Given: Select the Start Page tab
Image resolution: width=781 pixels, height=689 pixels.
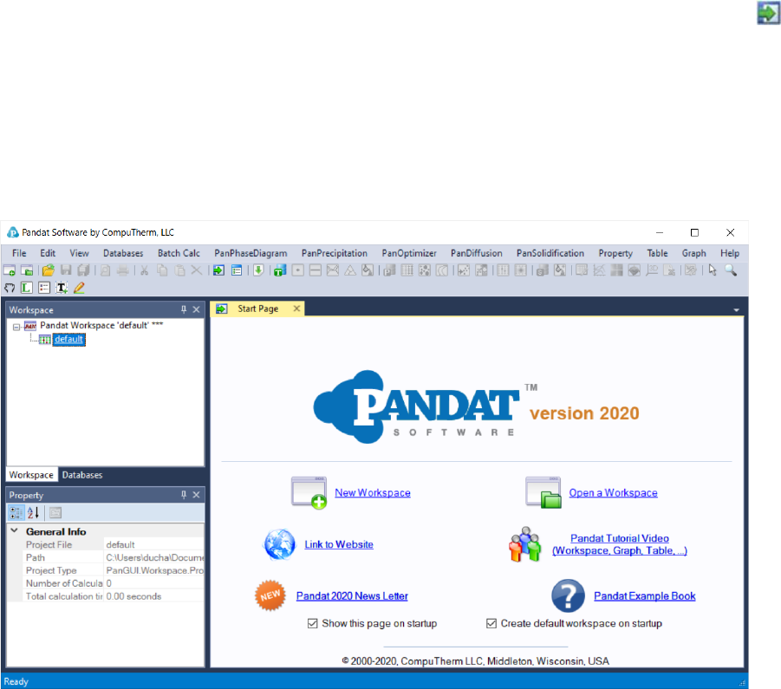Looking at the screenshot, I should pos(257,309).
